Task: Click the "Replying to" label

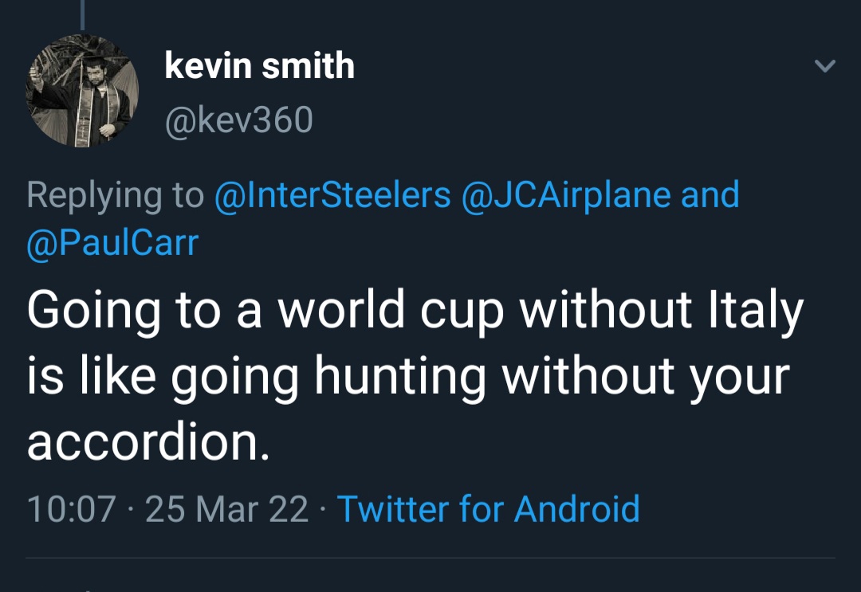Action: (116, 195)
